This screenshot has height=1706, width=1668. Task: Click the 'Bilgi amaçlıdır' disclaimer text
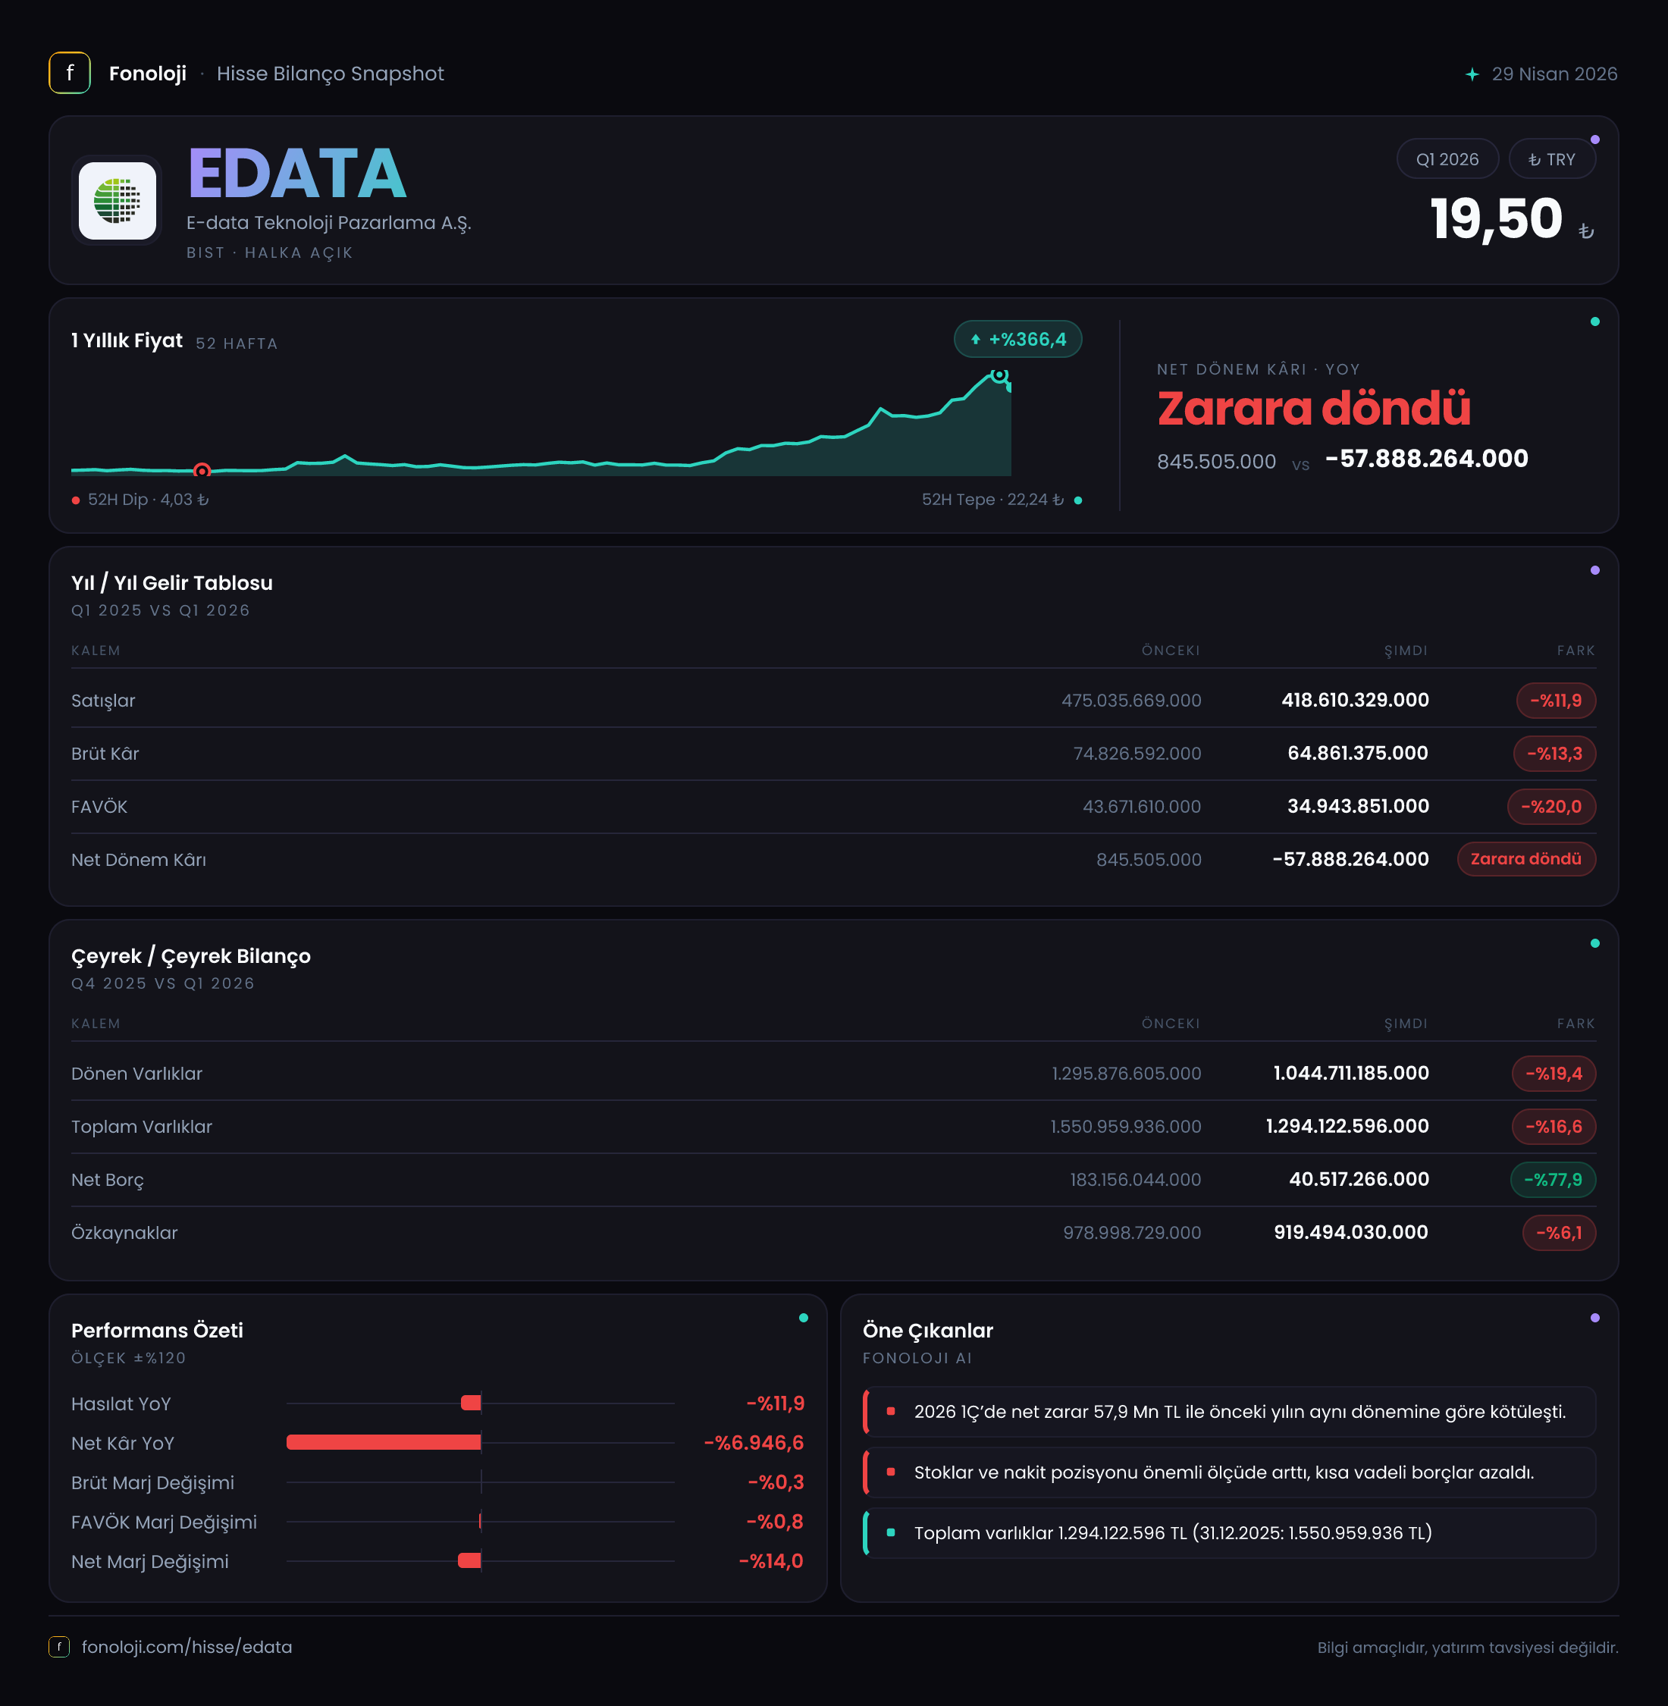coord(1467,1648)
